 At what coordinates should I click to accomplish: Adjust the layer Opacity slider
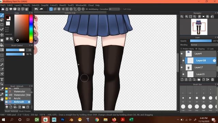pos(201,41)
